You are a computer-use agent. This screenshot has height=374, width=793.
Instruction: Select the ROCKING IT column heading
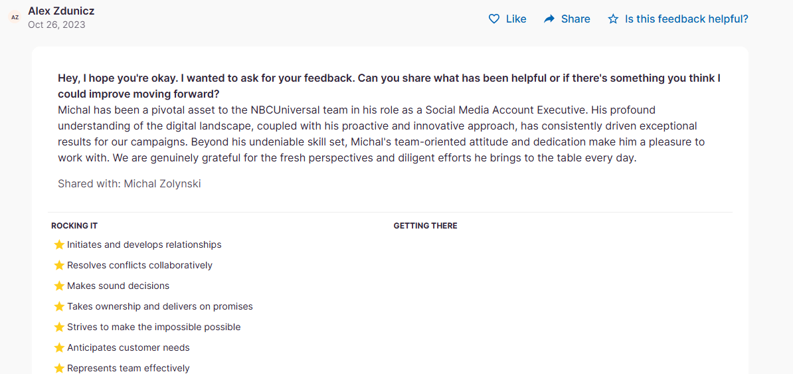74,226
